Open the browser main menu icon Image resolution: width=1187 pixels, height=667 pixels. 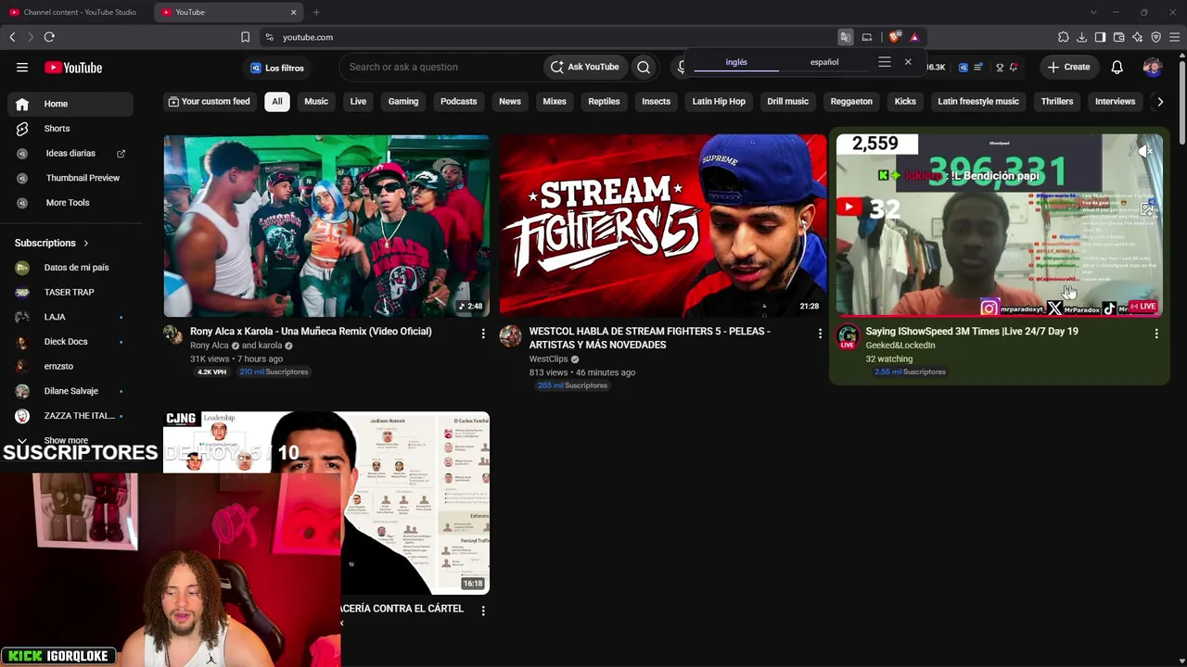click(x=1174, y=37)
